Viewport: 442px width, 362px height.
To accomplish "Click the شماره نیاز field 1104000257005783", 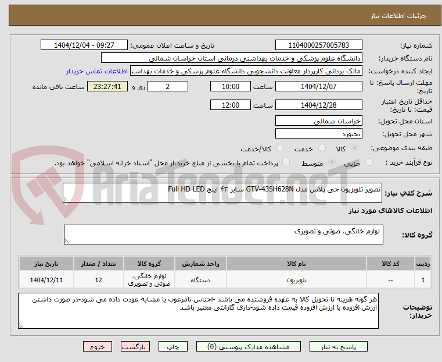I will coord(318,45).
